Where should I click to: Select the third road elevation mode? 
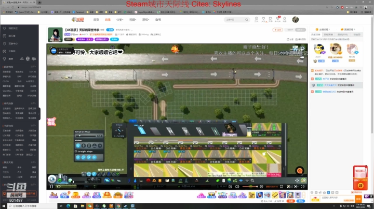click(89, 145)
